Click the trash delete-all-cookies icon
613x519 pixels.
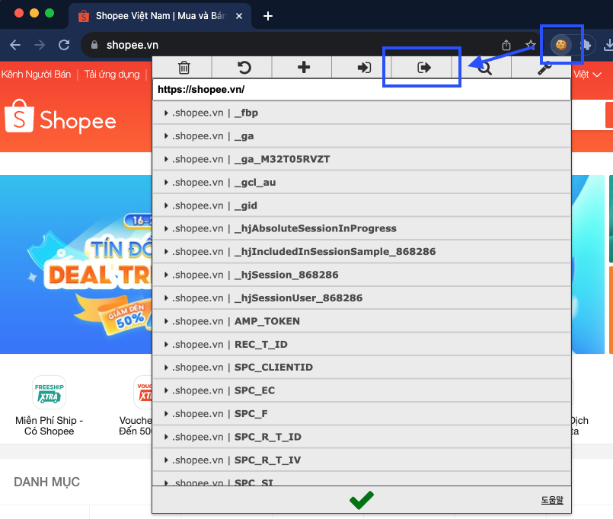184,68
